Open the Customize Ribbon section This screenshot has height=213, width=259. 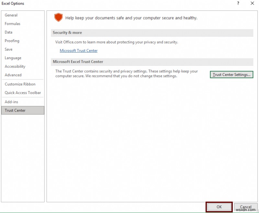(20, 84)
